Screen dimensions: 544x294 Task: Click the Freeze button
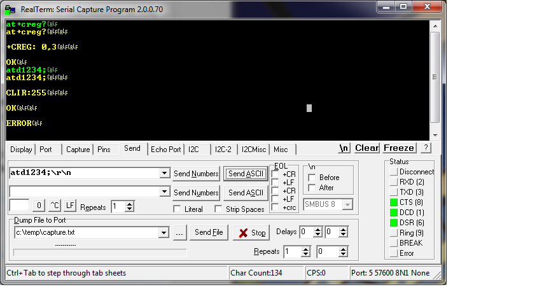tap(399, 148)
